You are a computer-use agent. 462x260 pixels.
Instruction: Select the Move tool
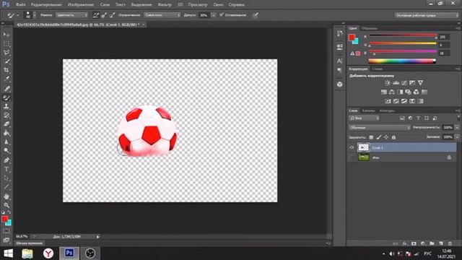coord(6,35)
